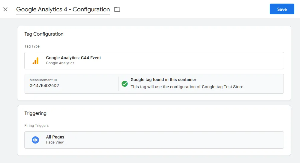Open the All Pages firing trigger

point(154,140)
